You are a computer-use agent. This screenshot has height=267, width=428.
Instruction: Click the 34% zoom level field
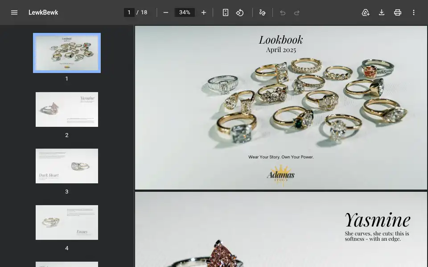pyautogui.click(x=185, y=12)
